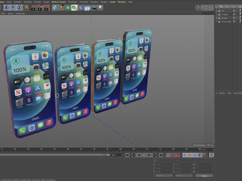Viewport: 242px width, 181px height.
Task: Select the spline pen tool
Action: pyautogui.click(x=62, y=8)
